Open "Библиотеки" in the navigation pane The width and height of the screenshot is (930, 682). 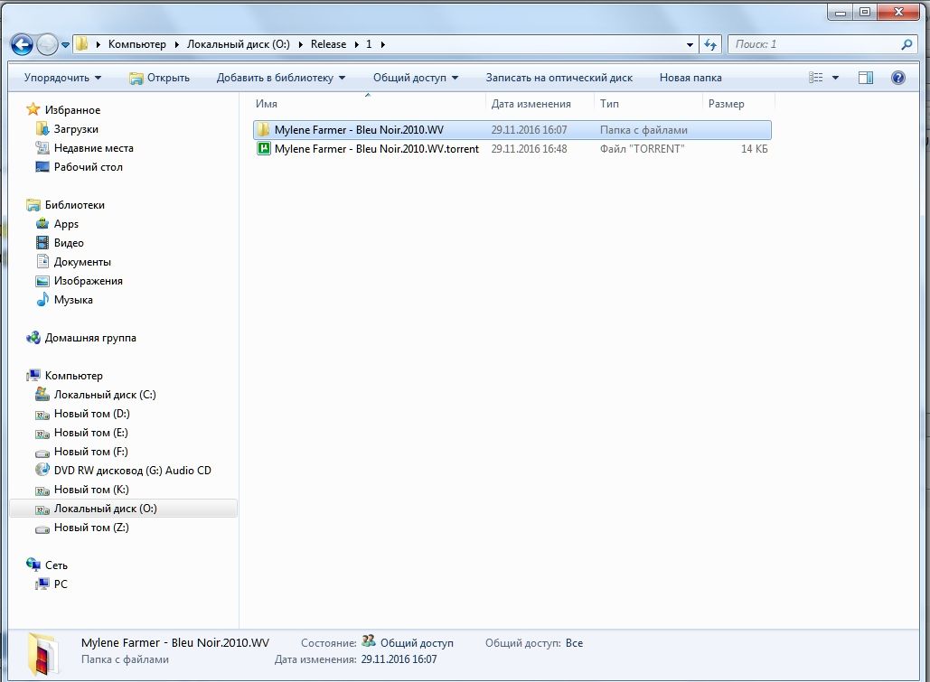tap(74, 204)
